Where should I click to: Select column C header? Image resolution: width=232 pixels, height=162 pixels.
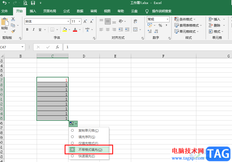(x=52, y=56)
